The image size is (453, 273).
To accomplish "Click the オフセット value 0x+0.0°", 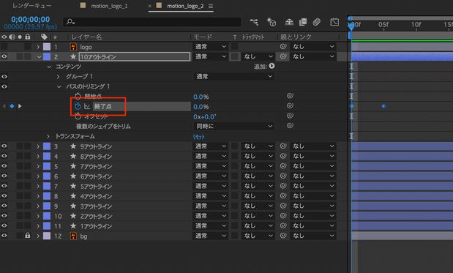I will (205, 116).
